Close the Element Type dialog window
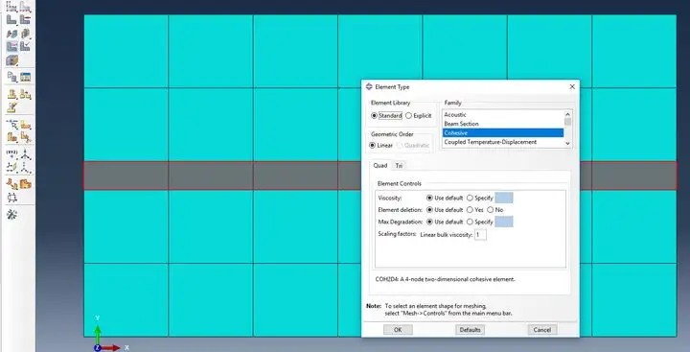 (572, 86)
